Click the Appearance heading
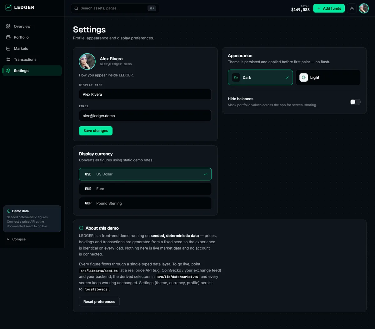This screenshot has height=329, width=375. pos(240,56)
